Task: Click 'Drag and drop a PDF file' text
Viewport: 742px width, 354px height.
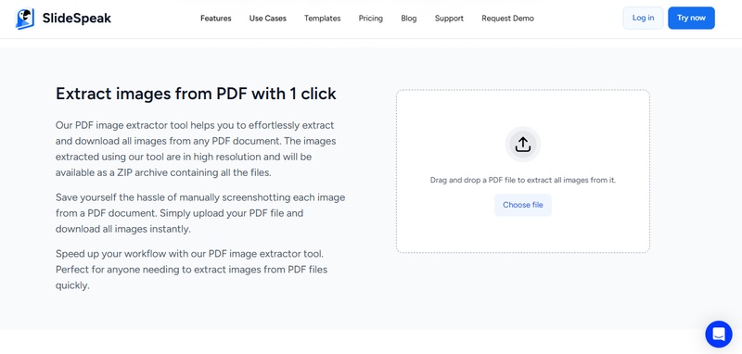Action: pyautogui.click(x=523, y=180)
